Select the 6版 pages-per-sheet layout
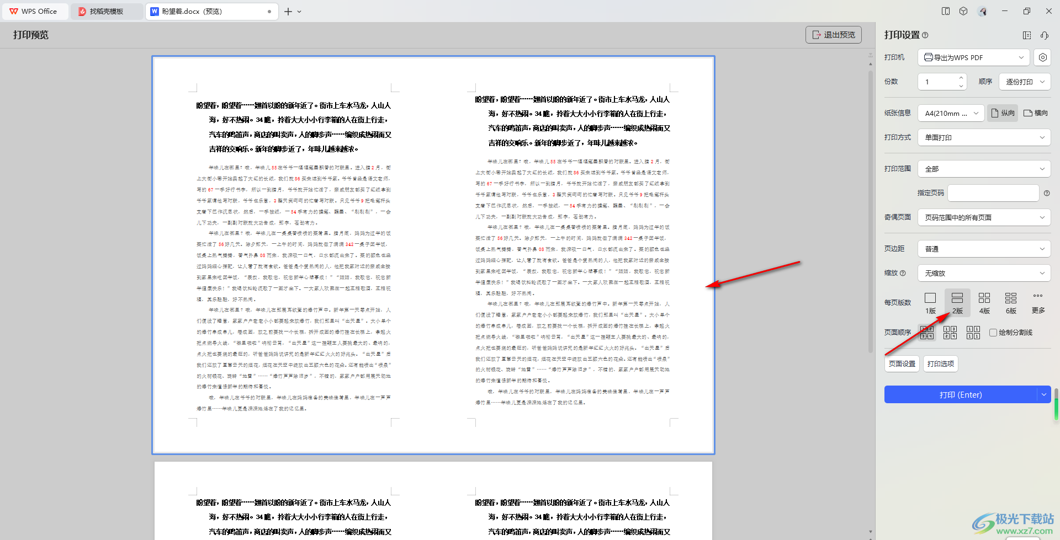Viewport: 1060px width, 540px height. click(x=1011, y=302)
